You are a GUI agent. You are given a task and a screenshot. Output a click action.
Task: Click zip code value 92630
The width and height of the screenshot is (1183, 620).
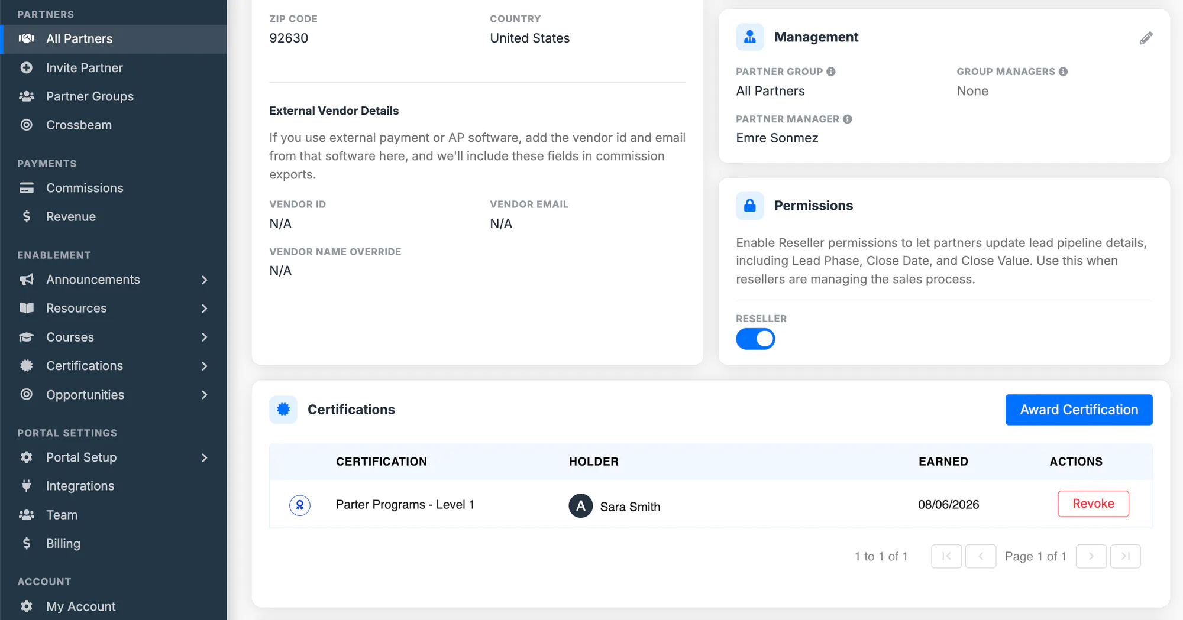click(289, 38)
